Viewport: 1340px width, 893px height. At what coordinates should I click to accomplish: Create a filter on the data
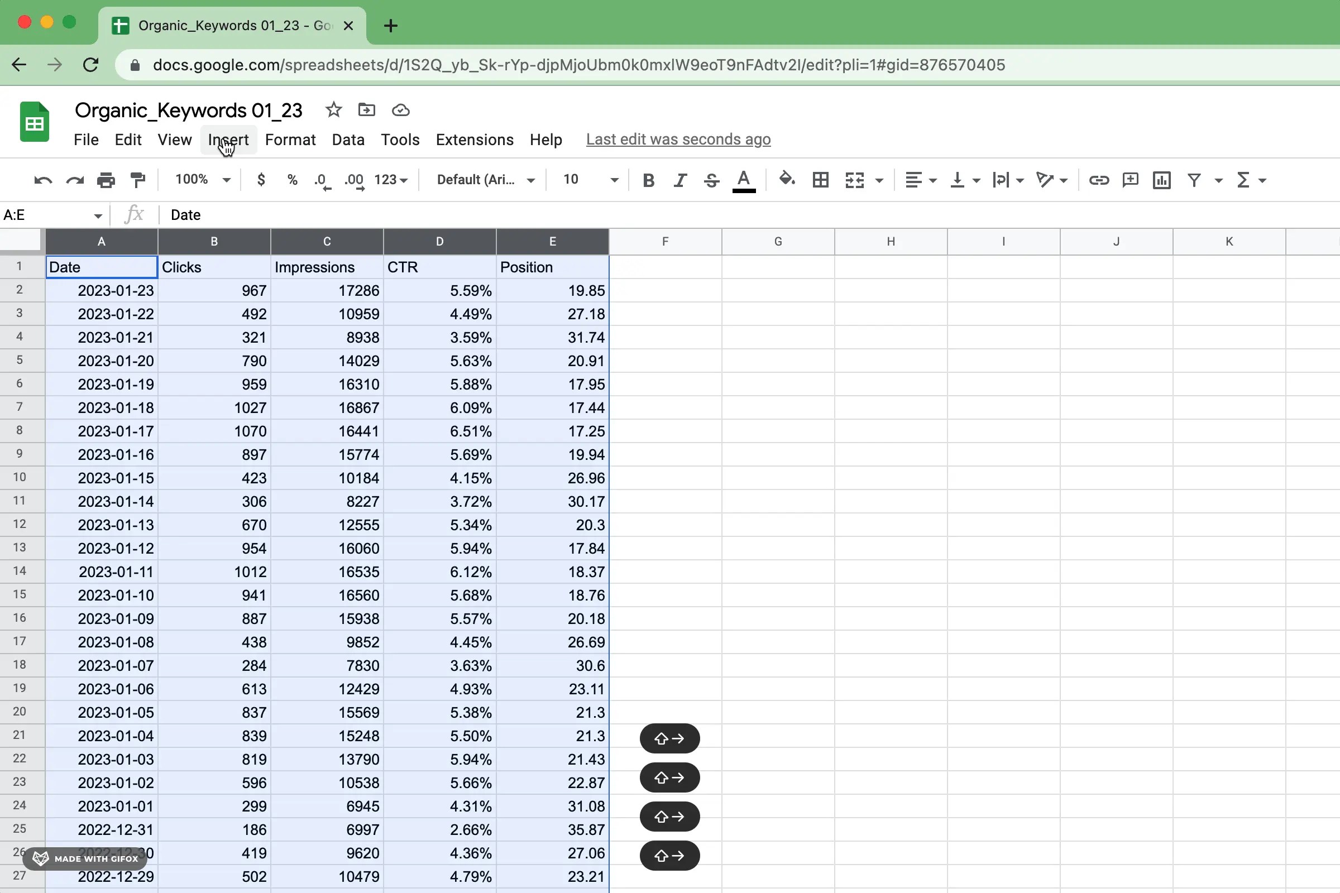tap(1193, 179)
